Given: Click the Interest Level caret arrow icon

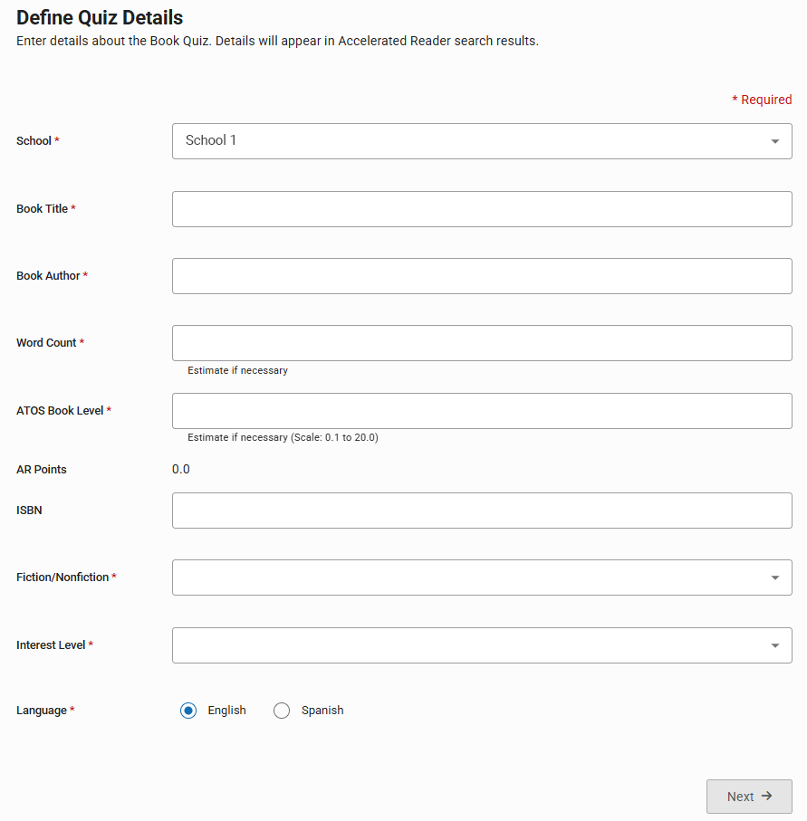Looking at the screenshot, I should point(775,645).
